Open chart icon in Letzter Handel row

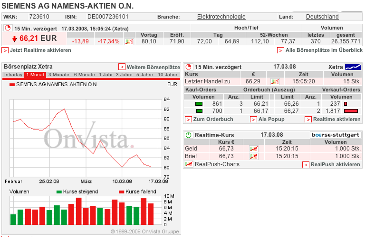tap(275, 81)
